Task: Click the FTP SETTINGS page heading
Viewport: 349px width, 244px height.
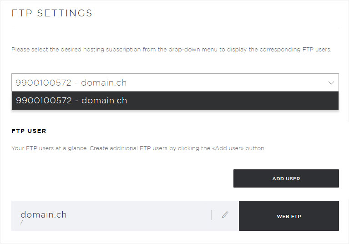Action: (x=52, y=13)
